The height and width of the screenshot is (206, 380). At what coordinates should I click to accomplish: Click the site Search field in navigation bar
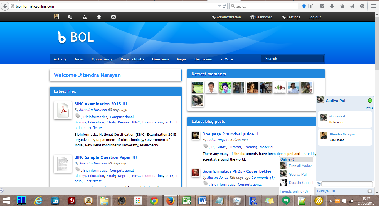(292, 59)
